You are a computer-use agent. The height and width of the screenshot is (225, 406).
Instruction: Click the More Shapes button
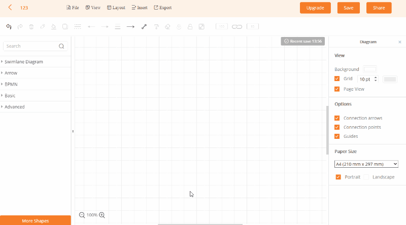[x=36, y=220]
